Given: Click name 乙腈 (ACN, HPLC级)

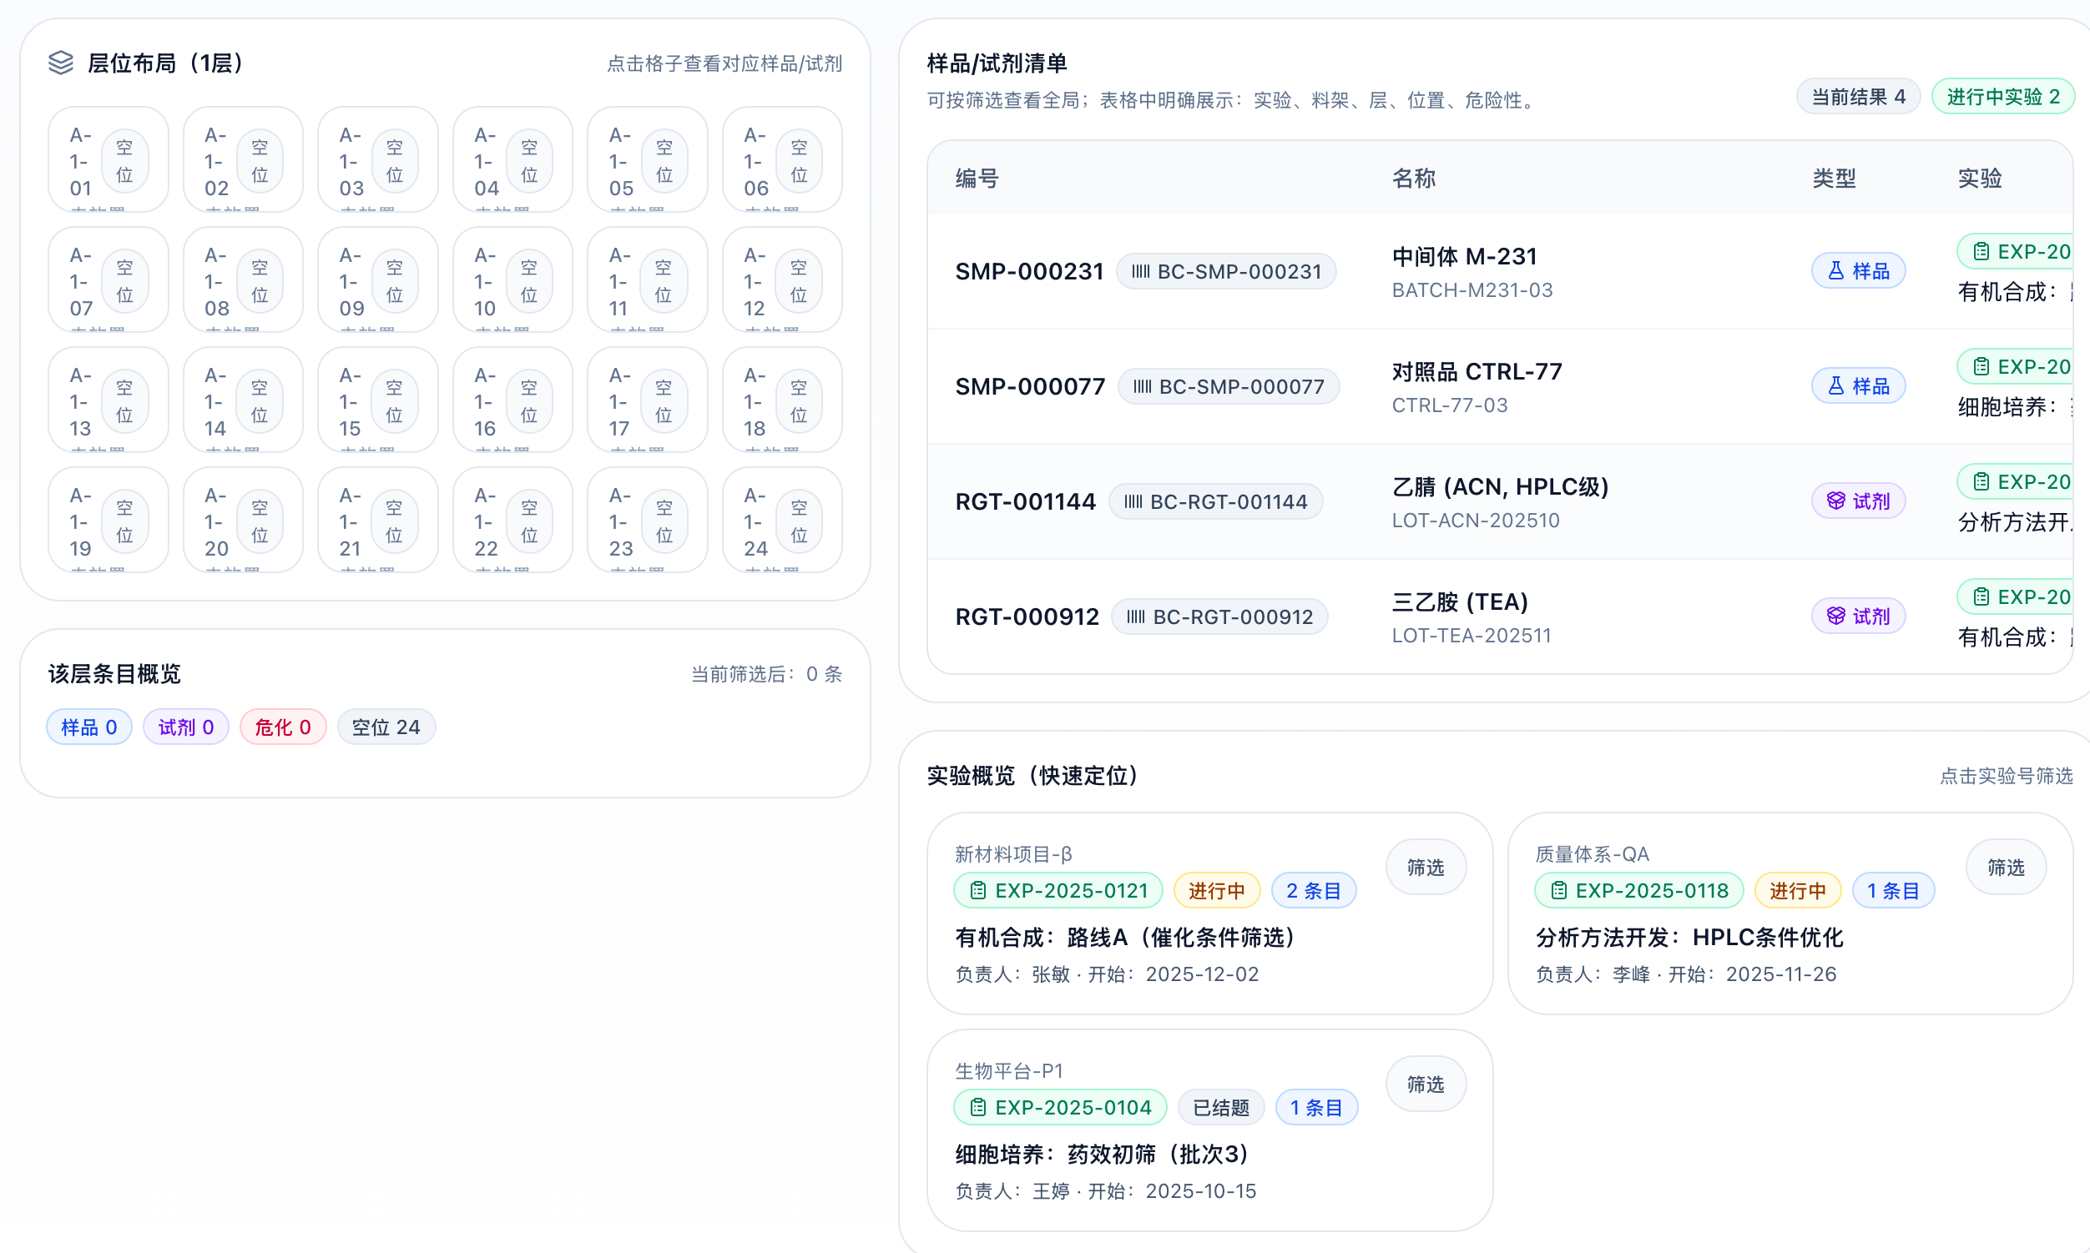Looking at the screenshot, I should click(1501, 486).
